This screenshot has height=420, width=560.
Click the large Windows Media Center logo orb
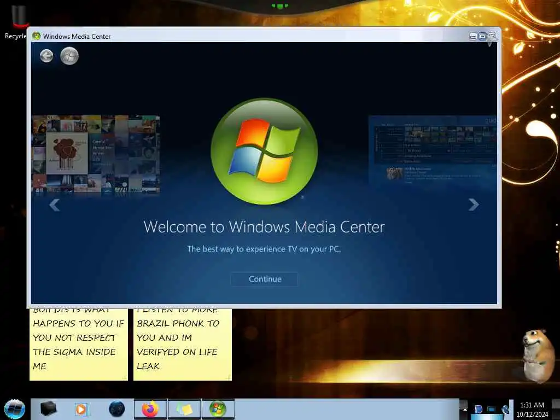264,151
